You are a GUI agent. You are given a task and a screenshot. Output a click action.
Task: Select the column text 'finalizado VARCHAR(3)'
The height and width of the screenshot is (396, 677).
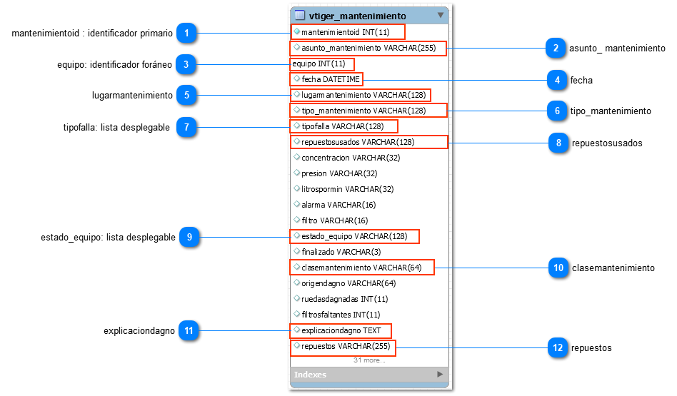point(341,252)
